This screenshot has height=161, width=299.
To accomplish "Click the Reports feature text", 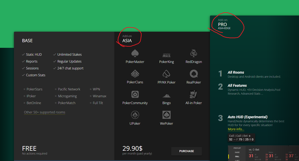I will (x=32, y=61).
